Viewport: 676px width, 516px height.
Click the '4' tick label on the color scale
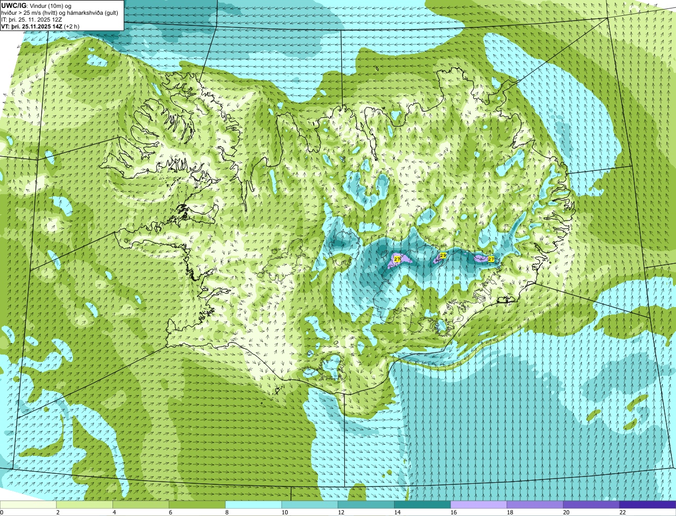coord(114,512)
